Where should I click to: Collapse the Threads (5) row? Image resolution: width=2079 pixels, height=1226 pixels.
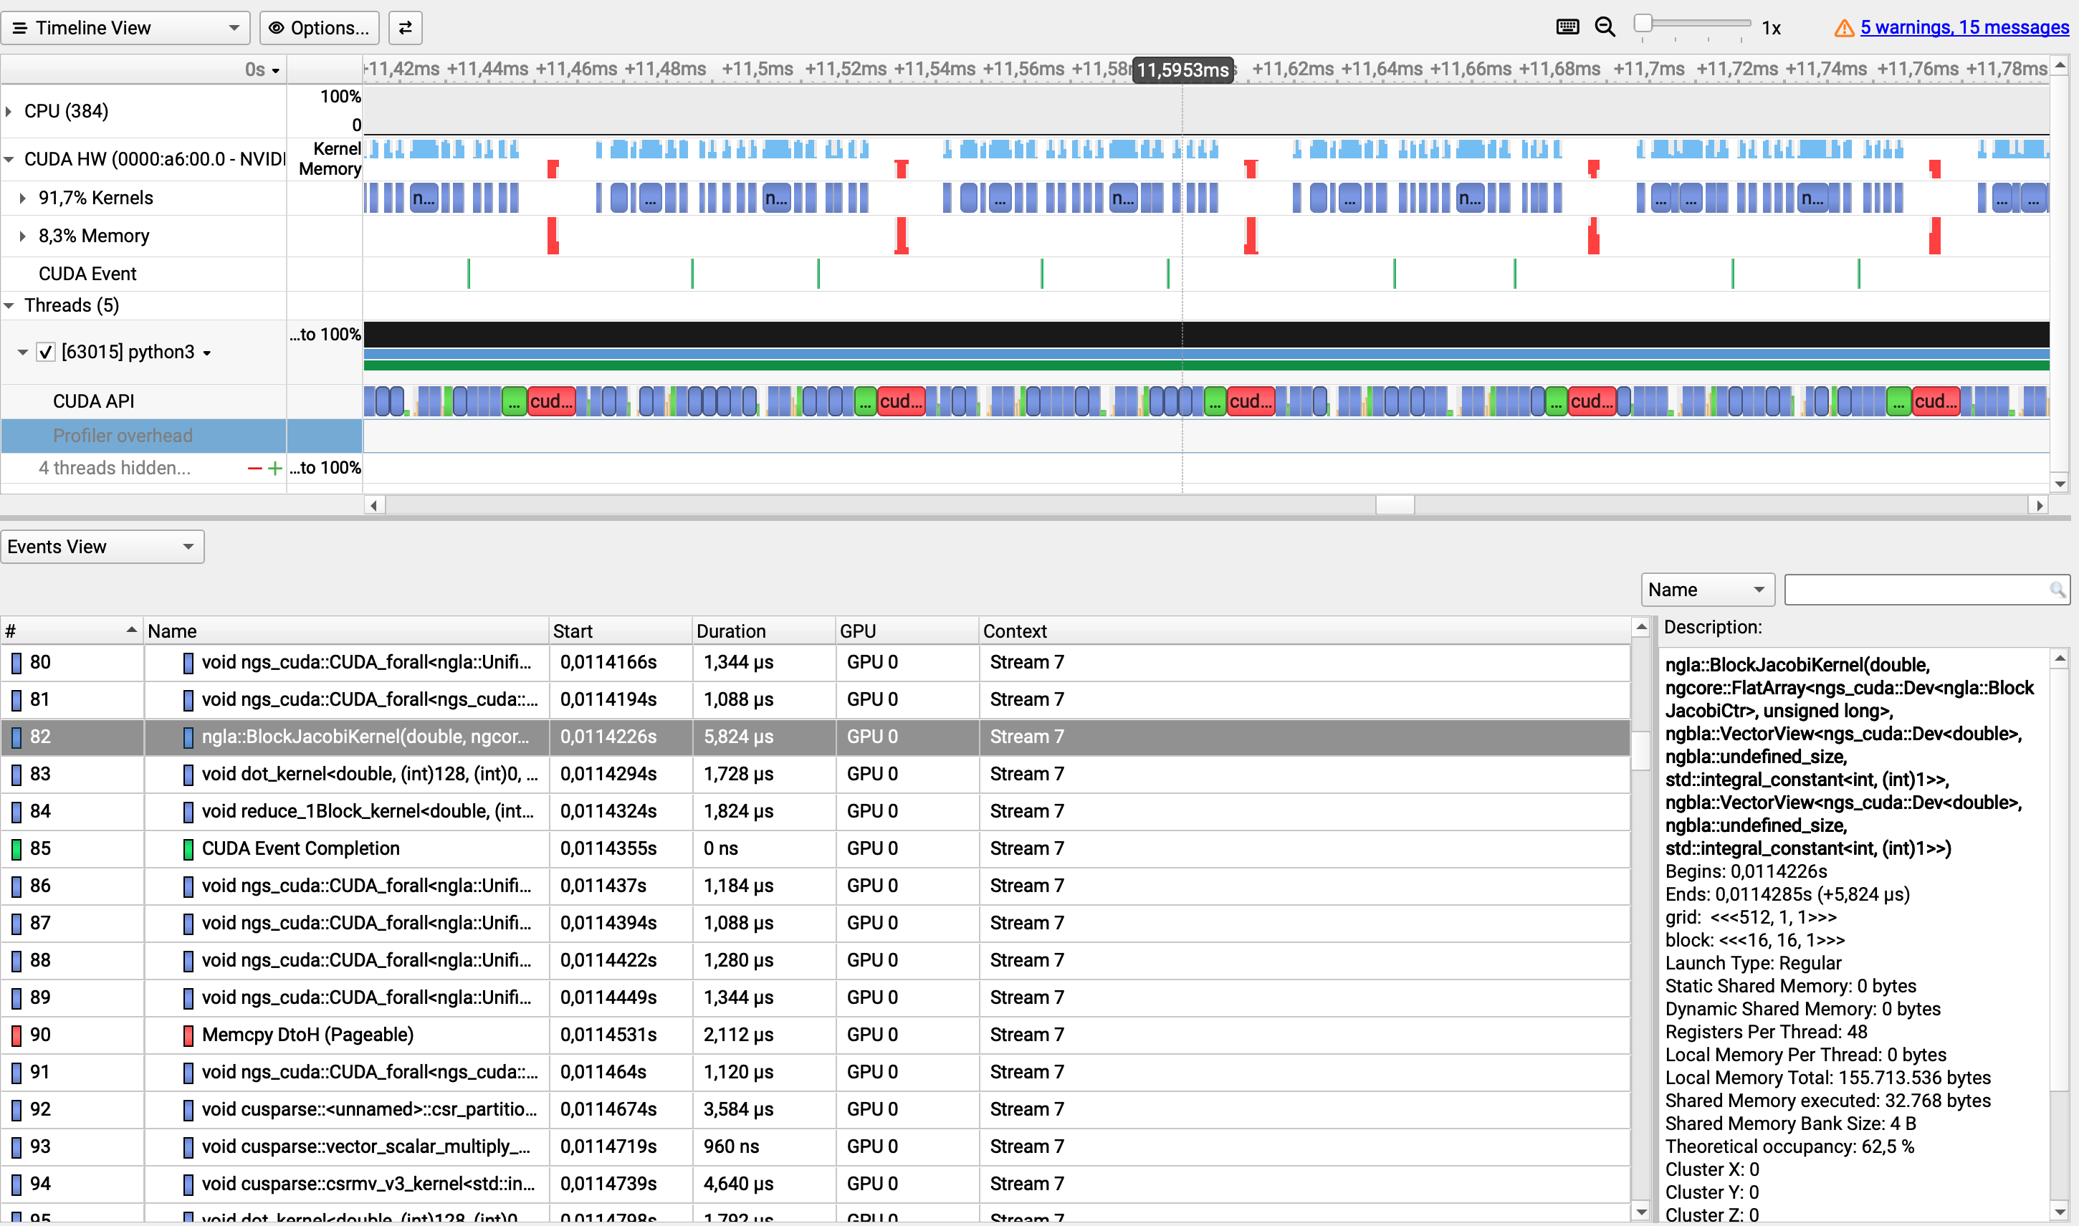[x=9, y=305]
